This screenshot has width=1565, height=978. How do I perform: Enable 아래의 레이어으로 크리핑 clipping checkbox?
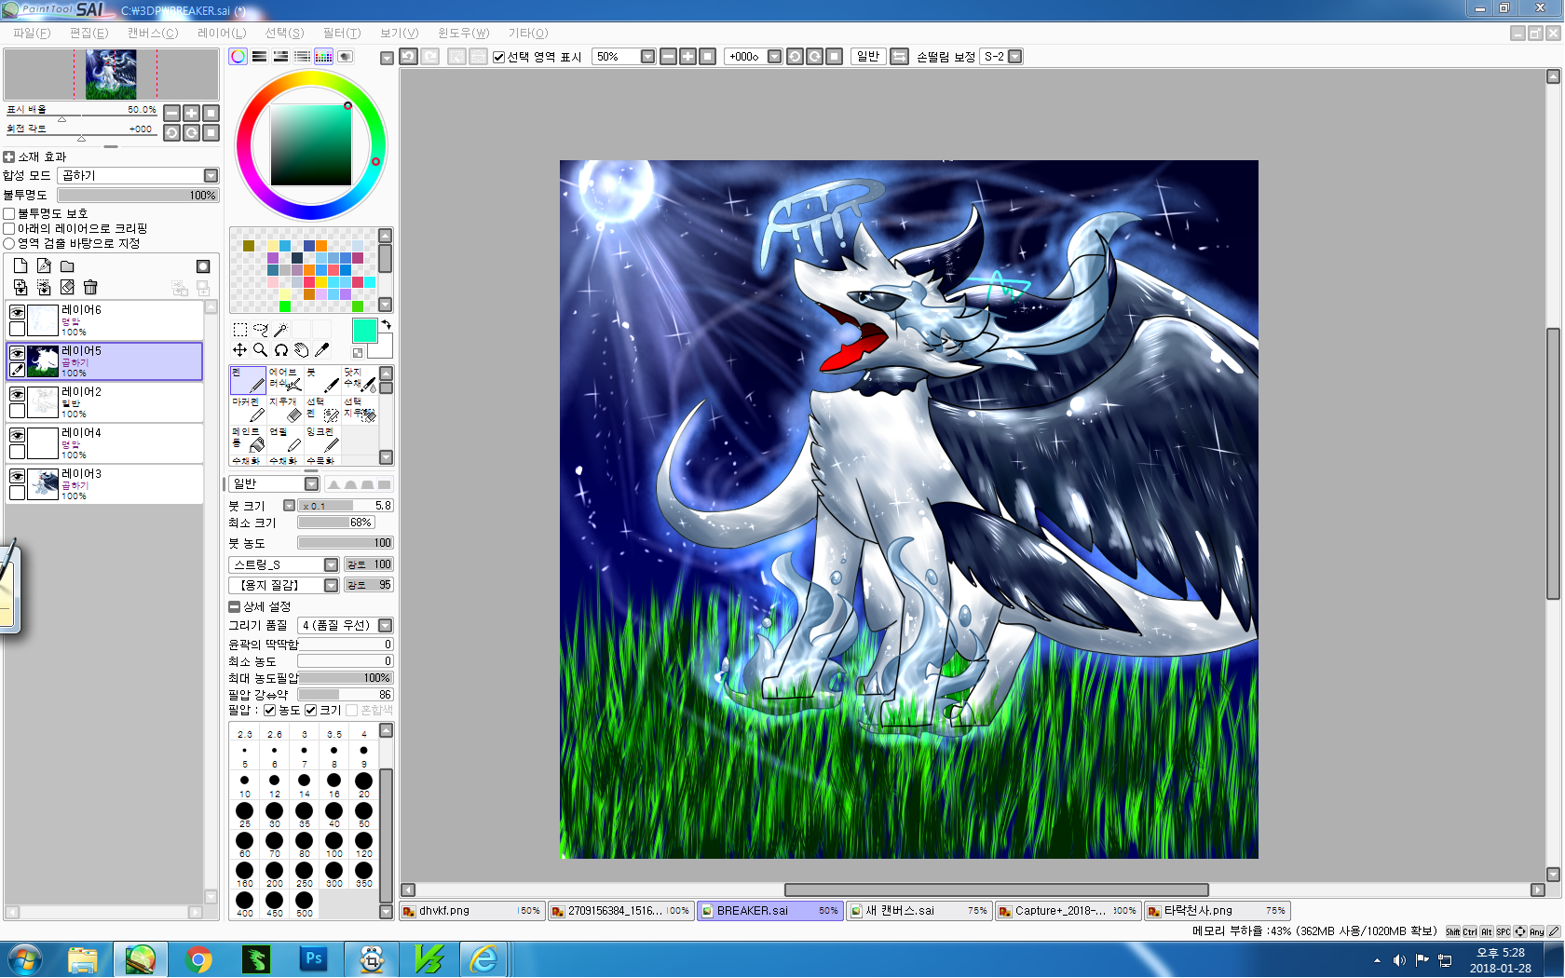coord(9,229)
